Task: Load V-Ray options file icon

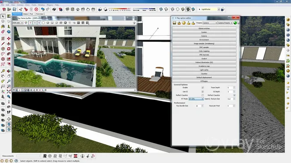Action: coord(179,23)
